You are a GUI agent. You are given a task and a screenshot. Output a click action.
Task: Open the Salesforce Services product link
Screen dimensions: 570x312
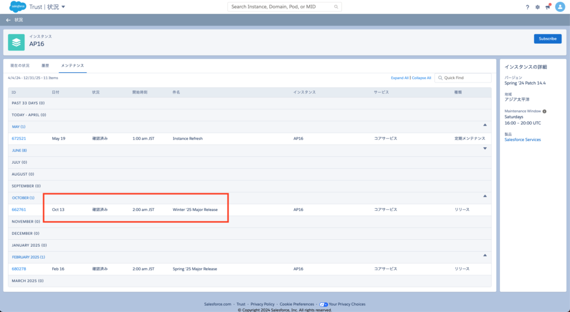tap(522, 139)
